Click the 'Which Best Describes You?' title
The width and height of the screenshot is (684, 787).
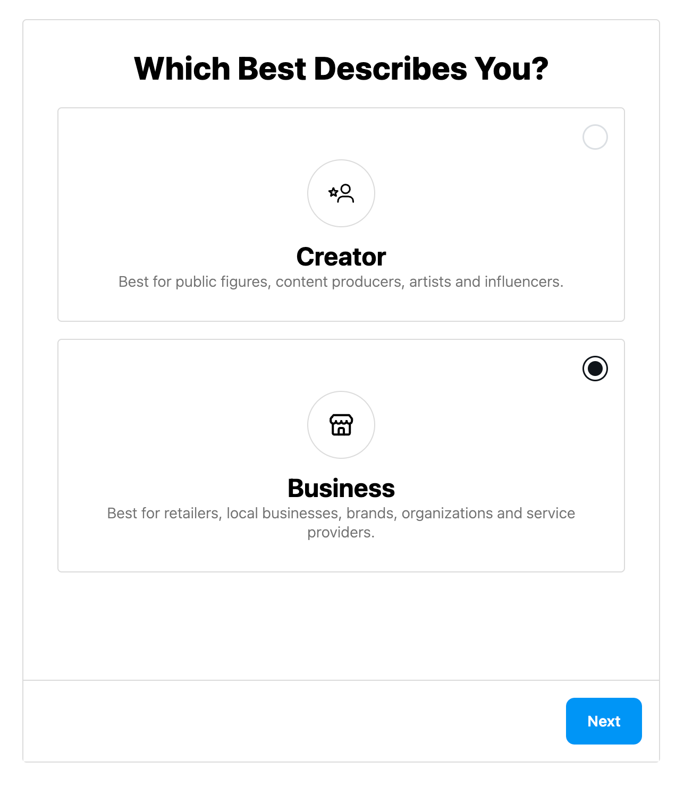[341, 69]
